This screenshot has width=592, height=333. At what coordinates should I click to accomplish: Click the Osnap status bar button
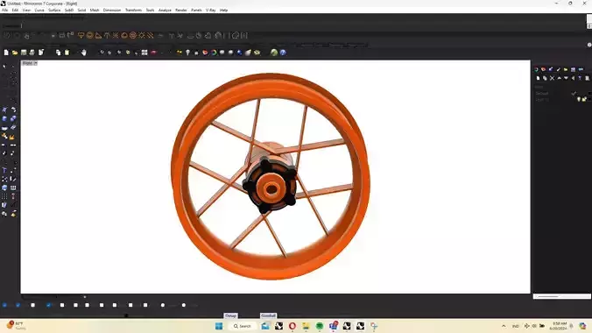[x=230, y=315]
